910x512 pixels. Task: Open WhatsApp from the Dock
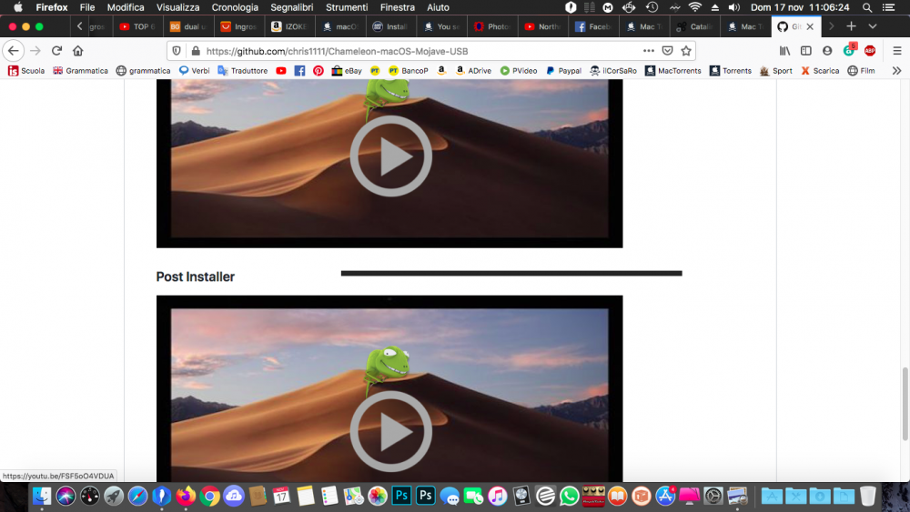[x=570, y=497]
